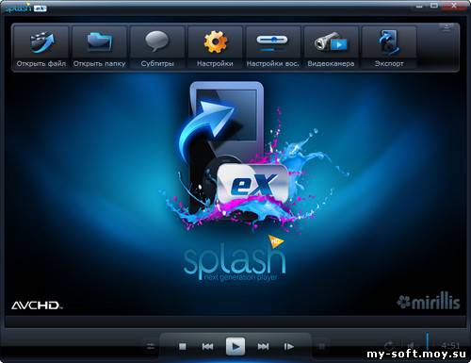Open the Субтитры speech bubble
Image resolution: width=471 pixels, height=363 pixels.
(157, 47)
